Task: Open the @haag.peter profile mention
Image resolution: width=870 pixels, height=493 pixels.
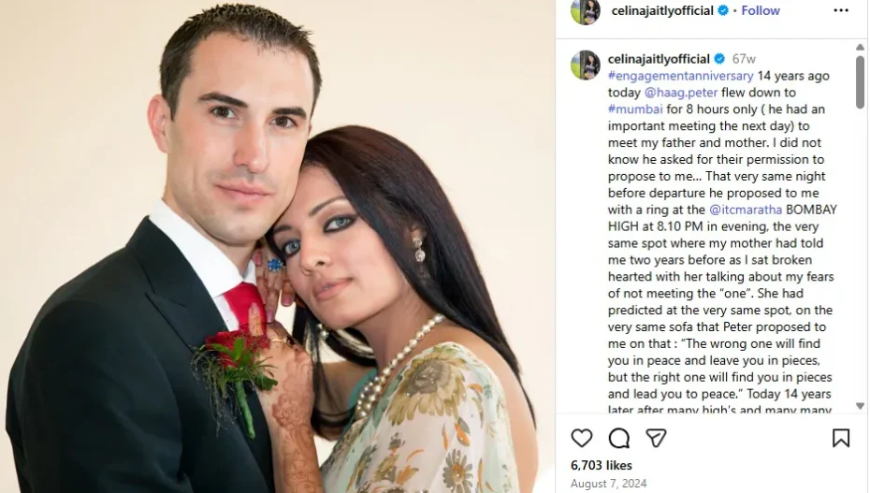Action: [x=681, y=93]
